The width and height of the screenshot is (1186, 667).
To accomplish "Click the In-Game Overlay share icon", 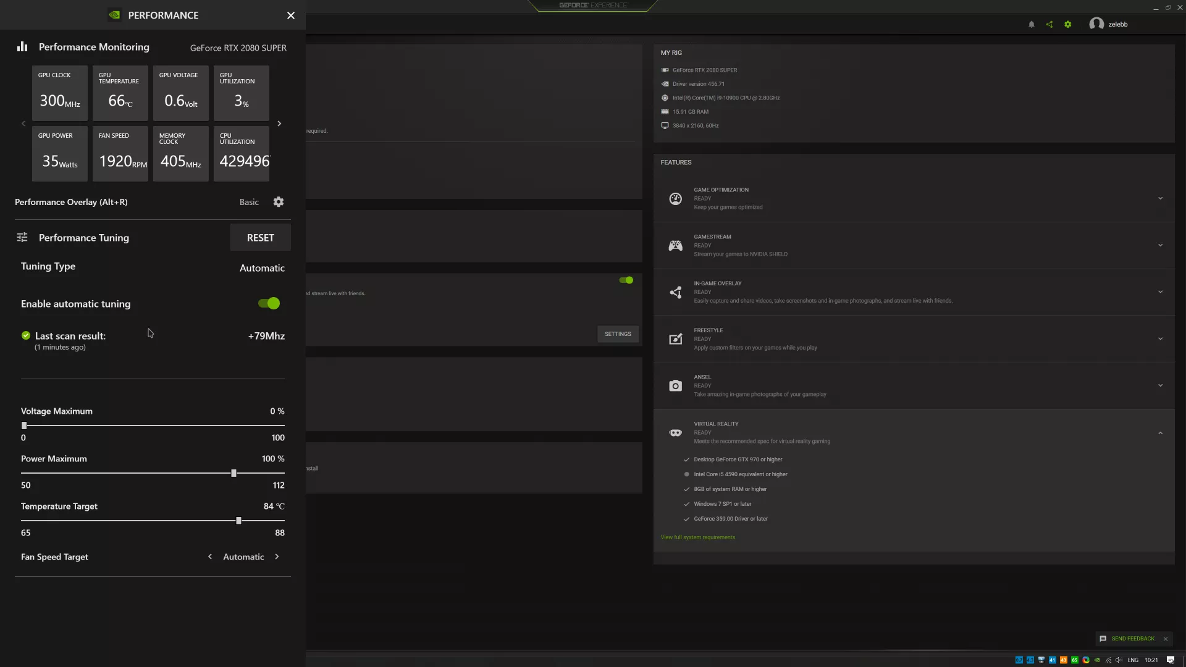I will tap(676, 292).
